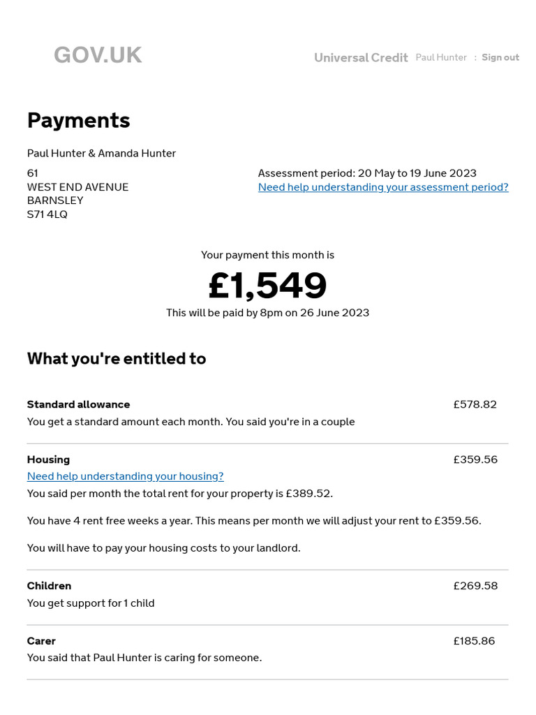
Task: Click the £359.56 housing amount
Action: (x=475, y=459)
